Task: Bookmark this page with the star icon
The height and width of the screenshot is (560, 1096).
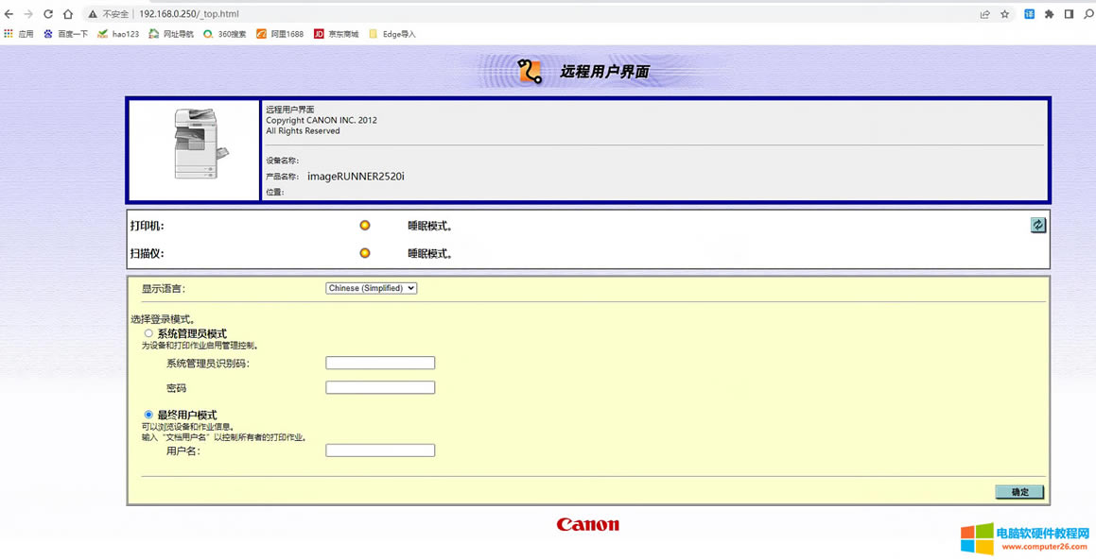Action: (x=1004, y=14)
